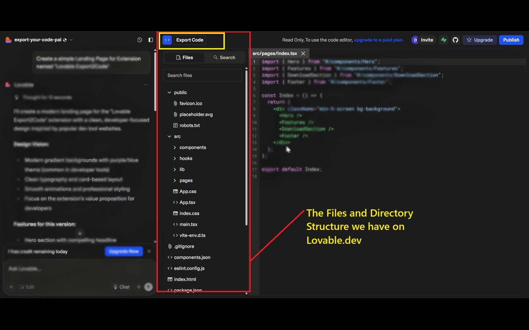Click the Supabase lightning bolt icon
This screenshot has width=529, height=330.
click(x=443, y=40)
